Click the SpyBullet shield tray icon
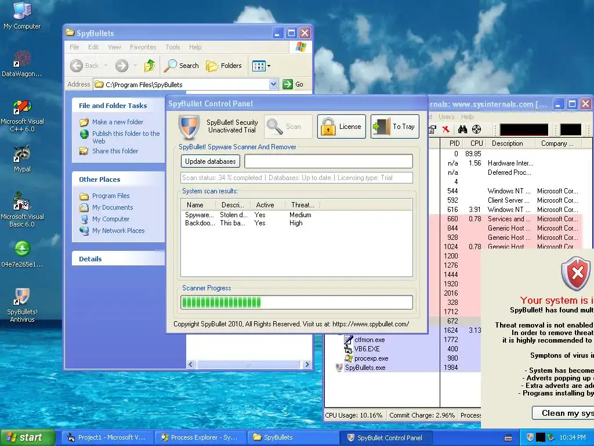 tap(530, 437)
